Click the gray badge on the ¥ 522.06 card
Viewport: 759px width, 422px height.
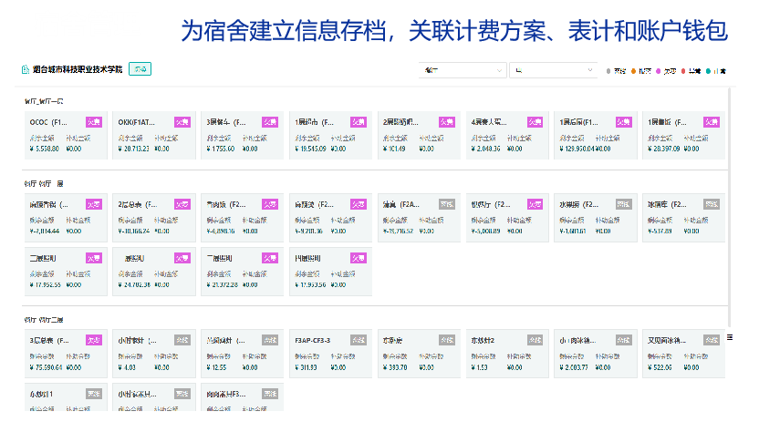pos(712,340)
